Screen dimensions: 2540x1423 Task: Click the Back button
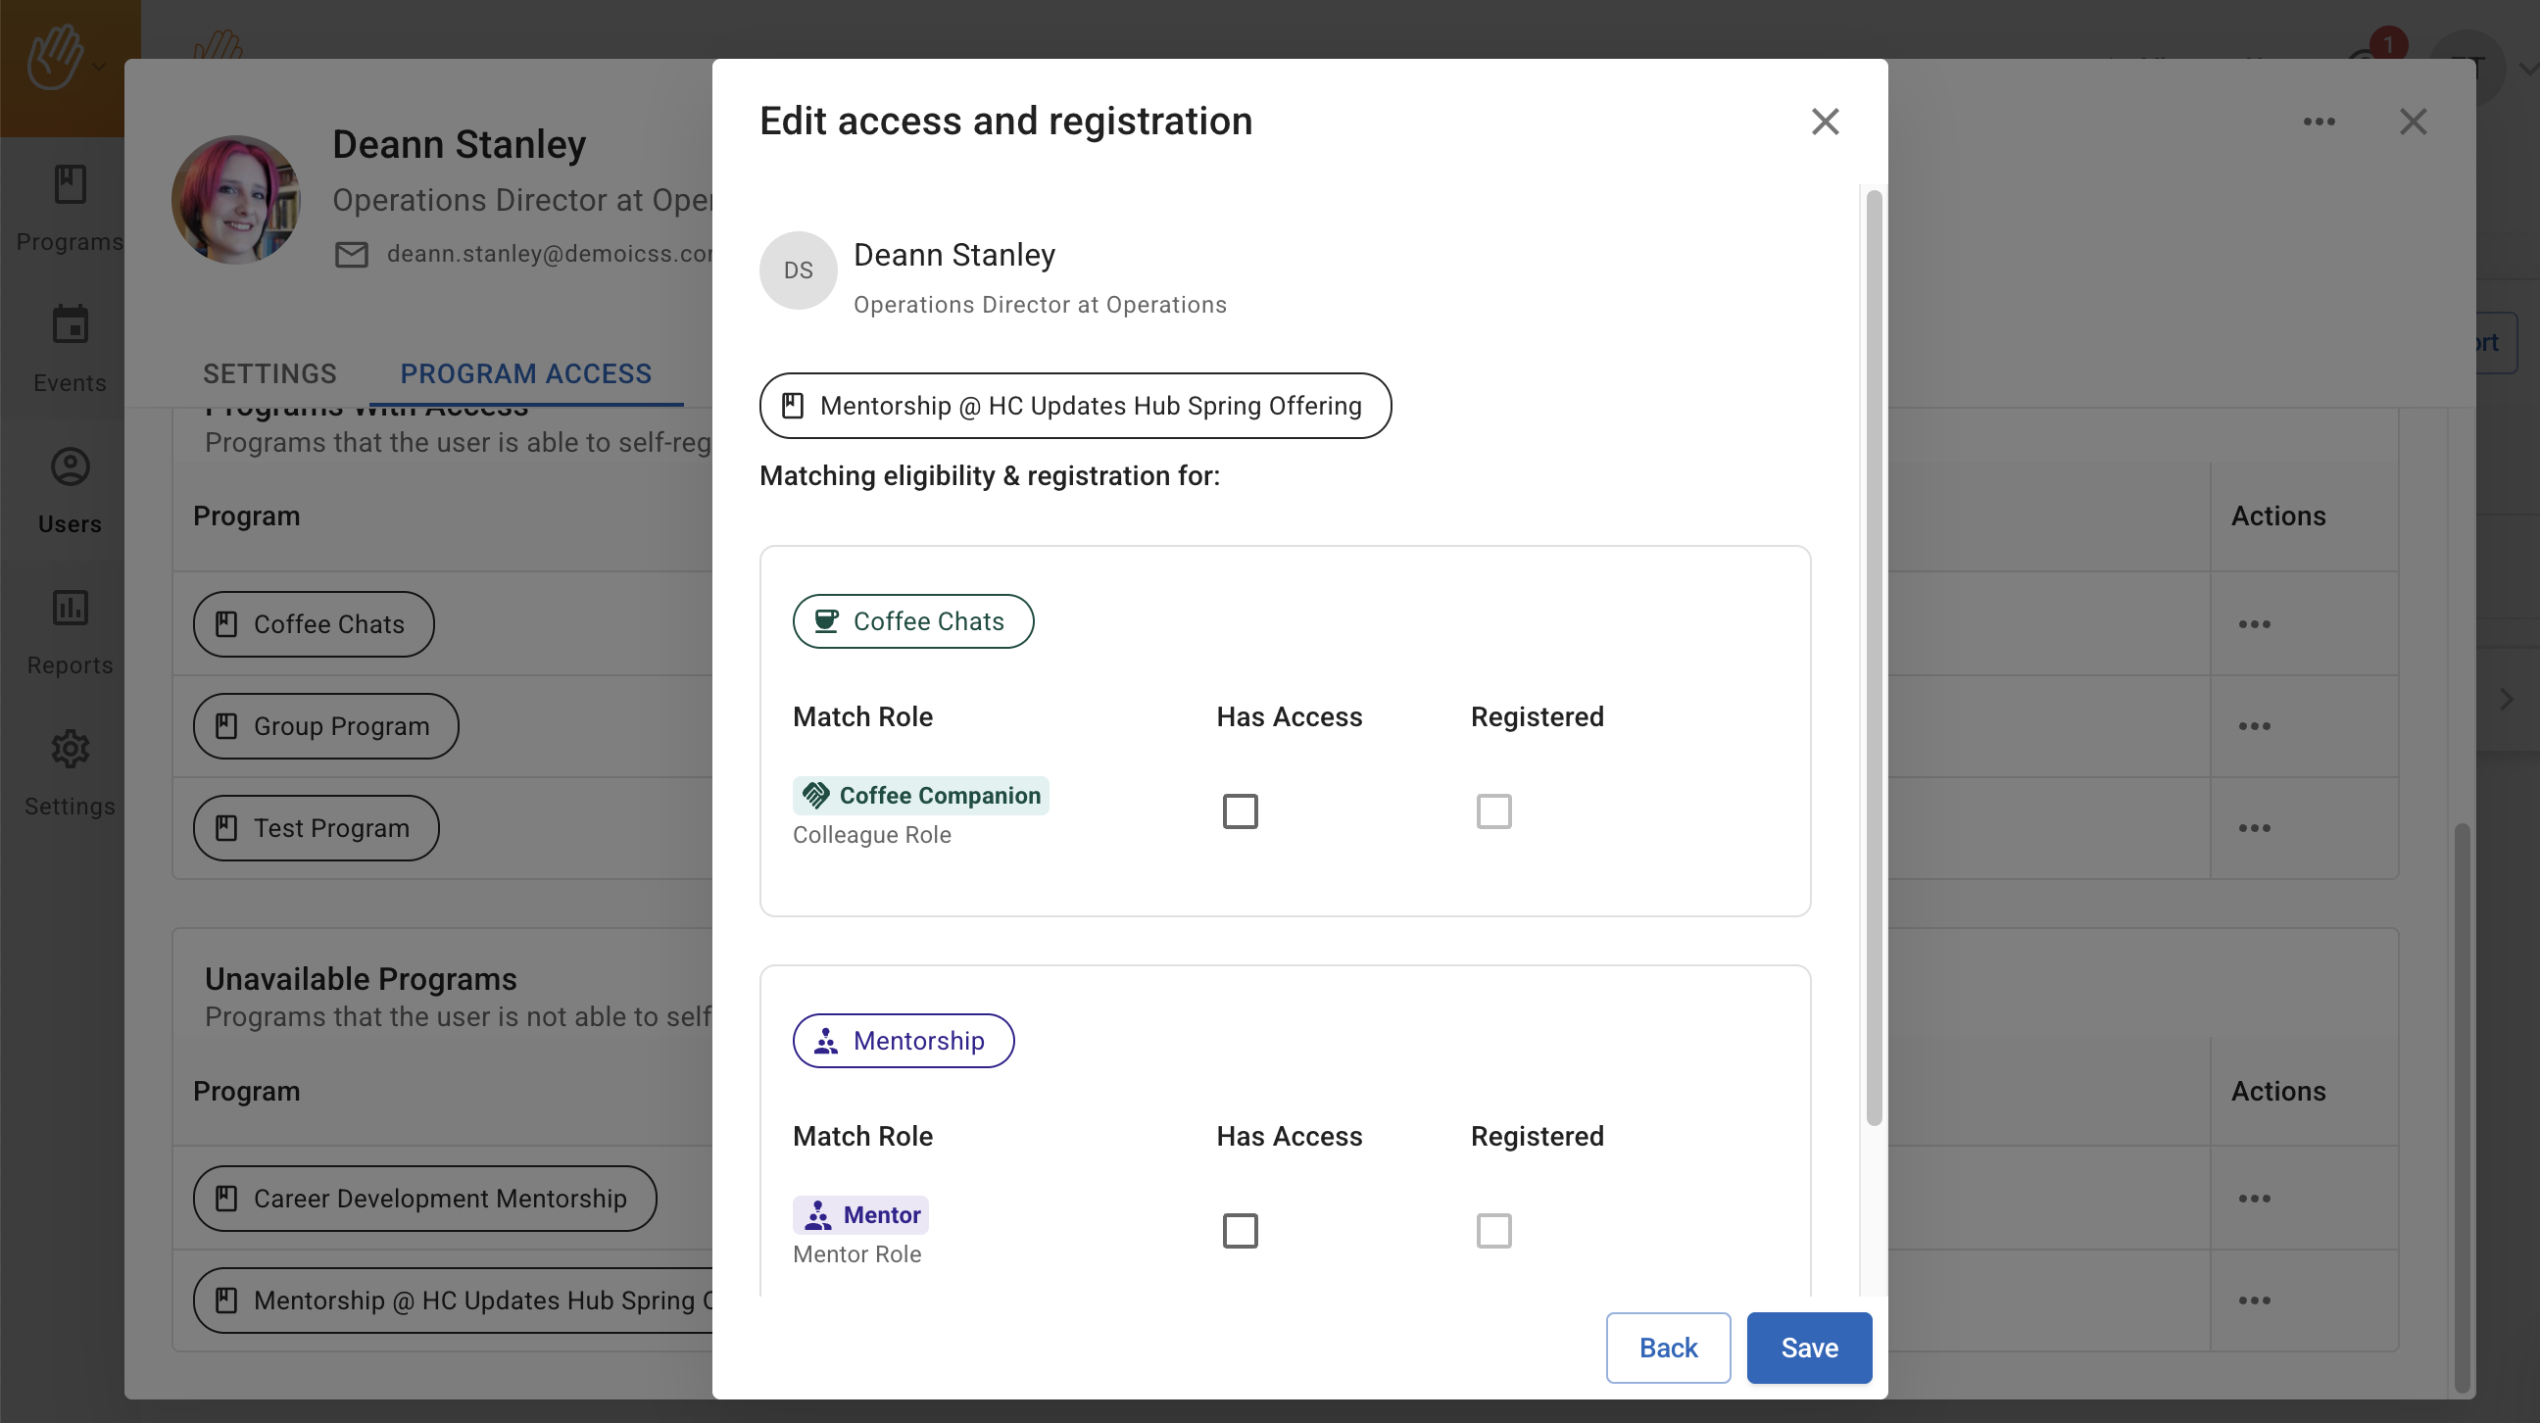click(1668, 1348)
